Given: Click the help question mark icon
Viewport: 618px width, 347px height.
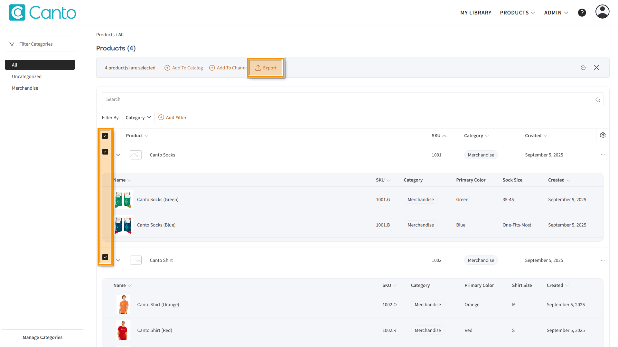Looking at the screenshot, I should pyautogui.click(x=582, y=13).
